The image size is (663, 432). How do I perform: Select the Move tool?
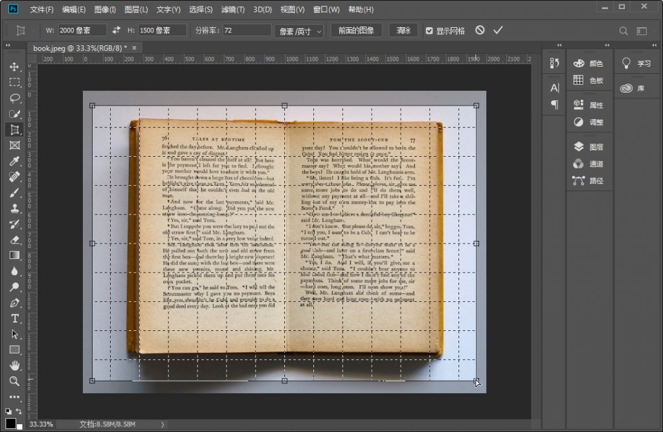tap(14, 67)
